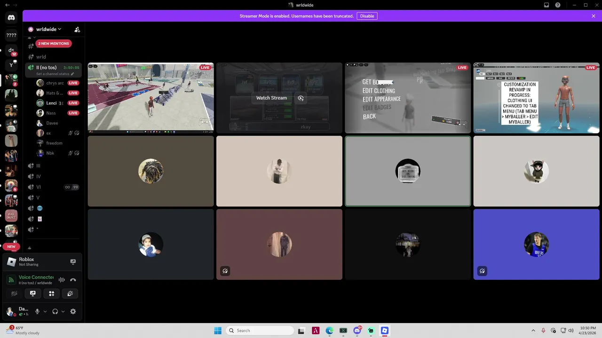Image resolution: width=602 pixels, height=338 pixels.
Task: Open Nass voice participant
Action: click(x=57, y=113)
